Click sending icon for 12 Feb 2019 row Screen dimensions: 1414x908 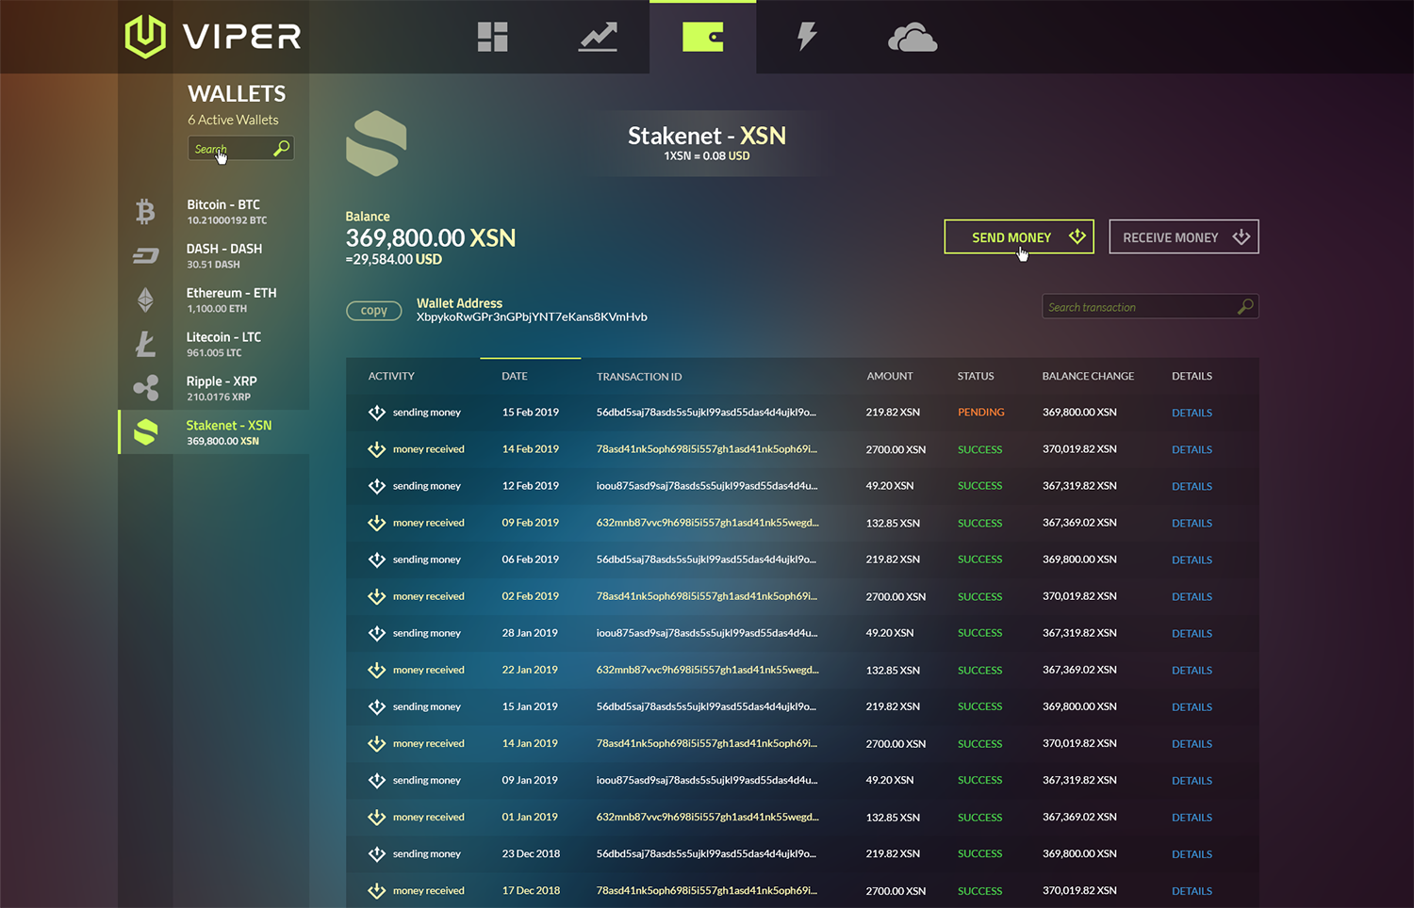pos(377,486)
